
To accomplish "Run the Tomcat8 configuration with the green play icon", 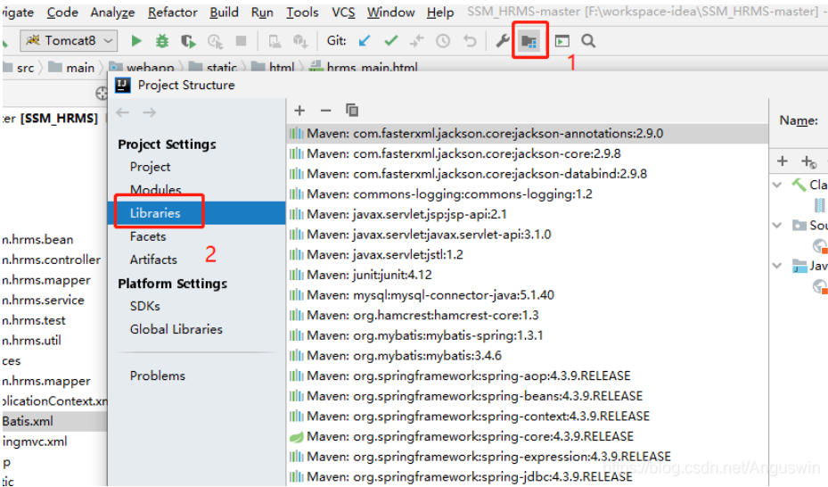I will coord(136,41).
